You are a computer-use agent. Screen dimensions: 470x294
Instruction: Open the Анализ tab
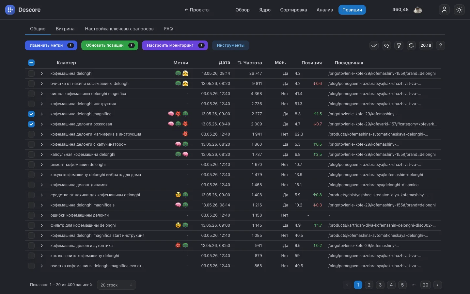[x=325, y=10]
